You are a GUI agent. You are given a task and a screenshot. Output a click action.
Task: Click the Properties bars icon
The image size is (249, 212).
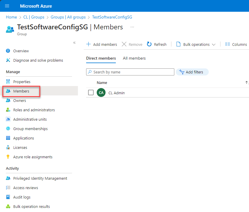(x=8, y=82)
